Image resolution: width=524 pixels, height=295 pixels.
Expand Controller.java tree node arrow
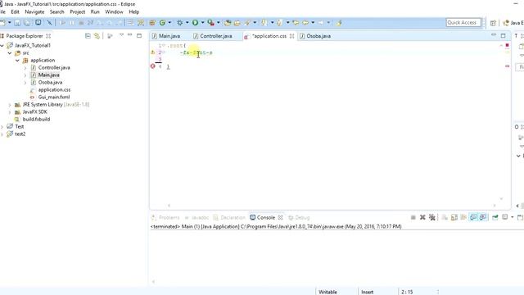[x=25, y=67]
